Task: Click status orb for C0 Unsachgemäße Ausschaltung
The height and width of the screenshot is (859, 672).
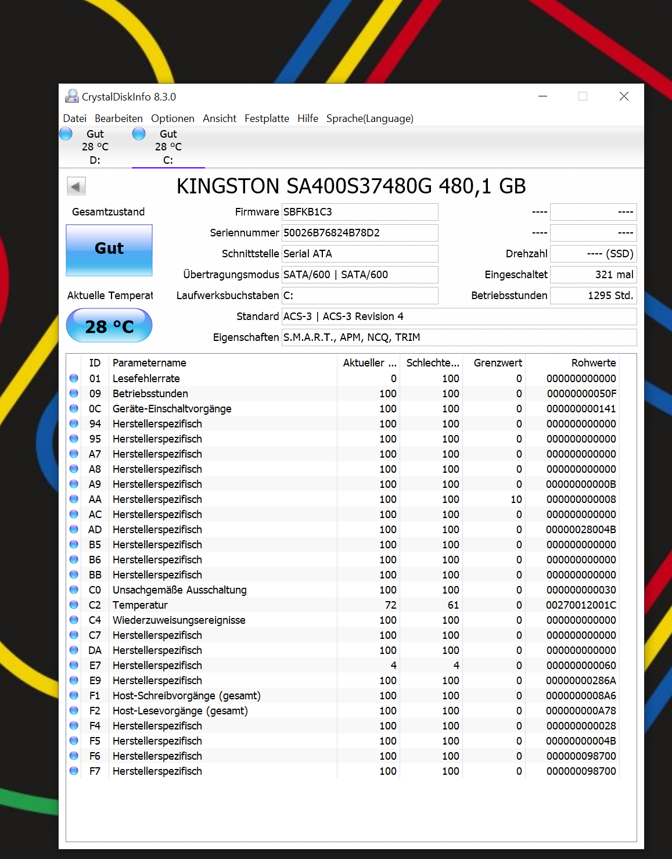Action: coord(74,590)
